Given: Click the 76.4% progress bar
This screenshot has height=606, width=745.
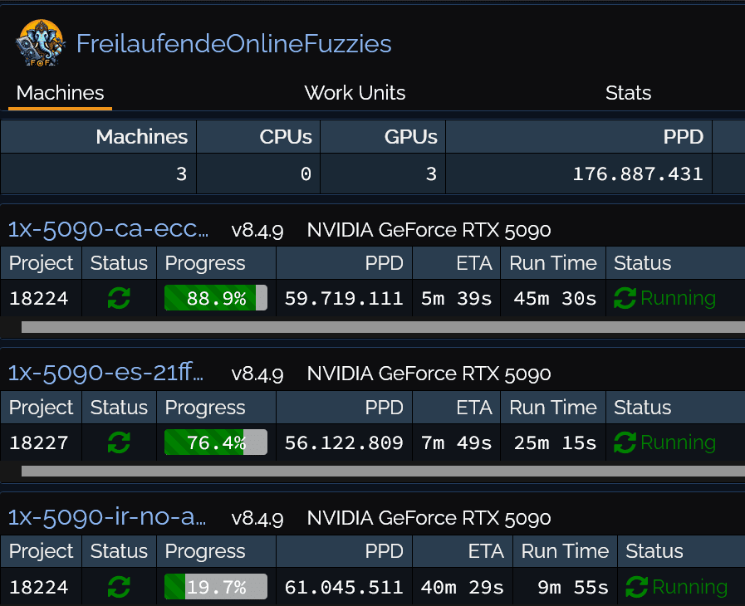Looking at the screenshot, I should [x=216, y=443].
